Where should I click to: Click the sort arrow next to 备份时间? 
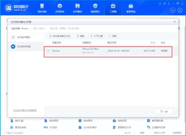(136, 43)
